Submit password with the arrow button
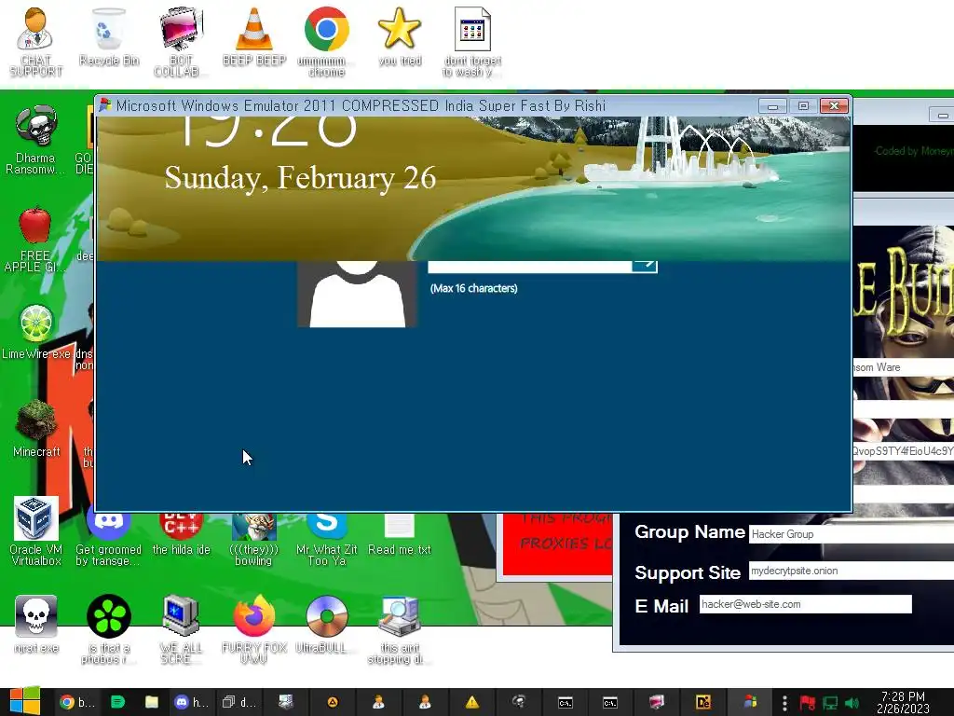Image resolution: width=954 pixels, height=716 pixels. [x=645, y=266]
